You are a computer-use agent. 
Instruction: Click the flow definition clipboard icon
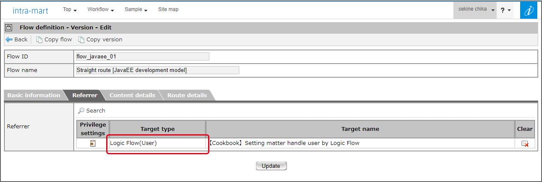9,28
